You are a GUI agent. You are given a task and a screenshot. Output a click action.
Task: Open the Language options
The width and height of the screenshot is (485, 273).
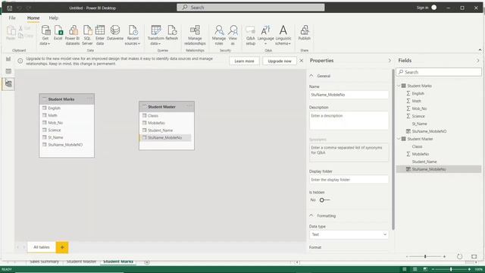(x=265, y=35)
